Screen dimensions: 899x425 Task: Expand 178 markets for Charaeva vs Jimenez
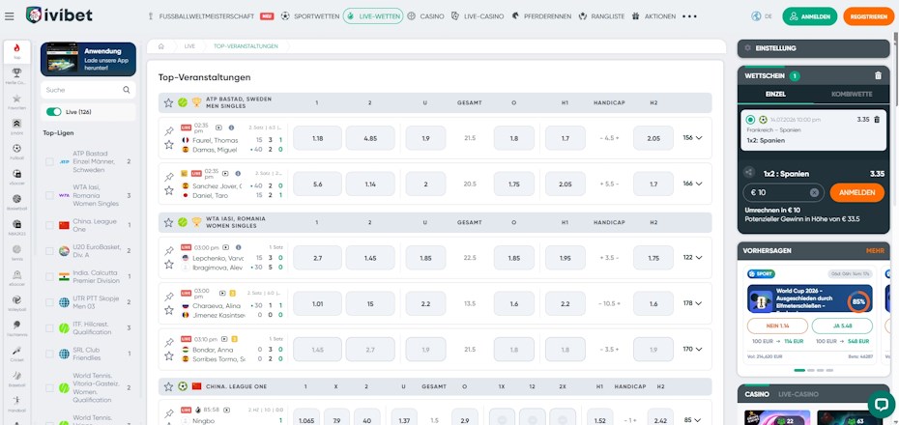click(692, 303)
